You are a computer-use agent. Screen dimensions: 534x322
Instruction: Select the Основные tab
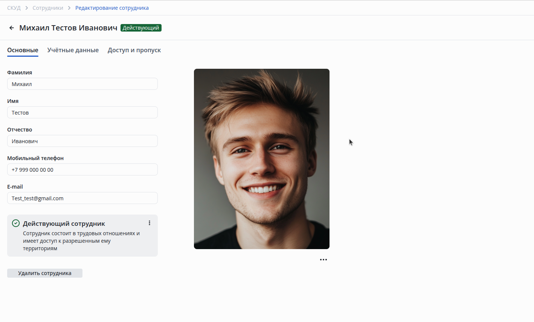23,50
